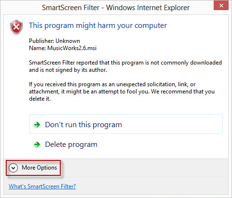Click the paragraph about not commonly downloaded

125,66
